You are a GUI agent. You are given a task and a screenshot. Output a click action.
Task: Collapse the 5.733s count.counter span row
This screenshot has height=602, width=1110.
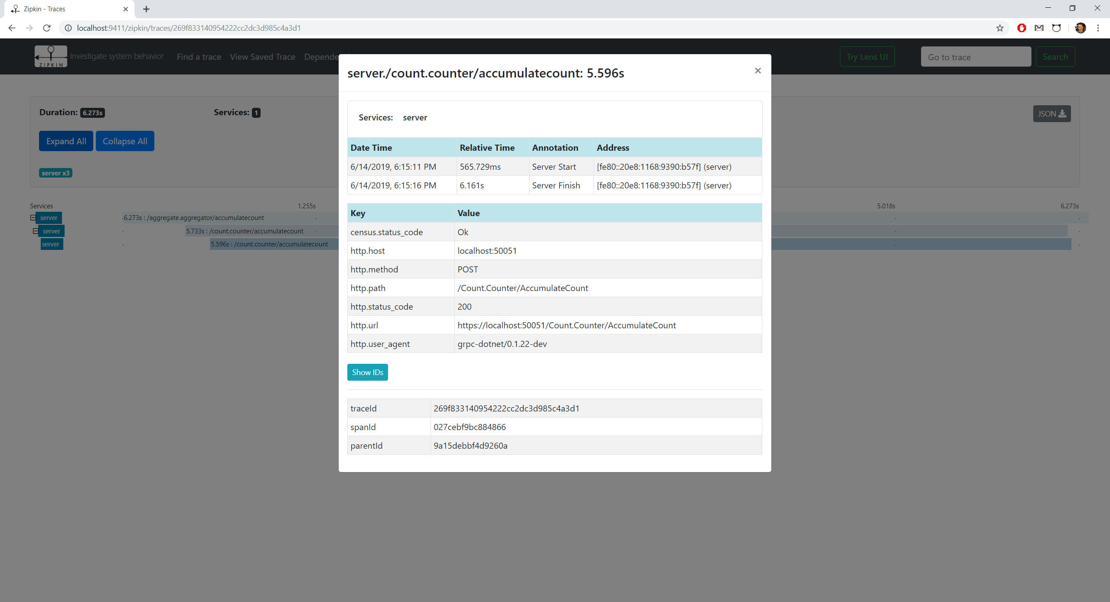pyautogui.click(x=36, y=231)
